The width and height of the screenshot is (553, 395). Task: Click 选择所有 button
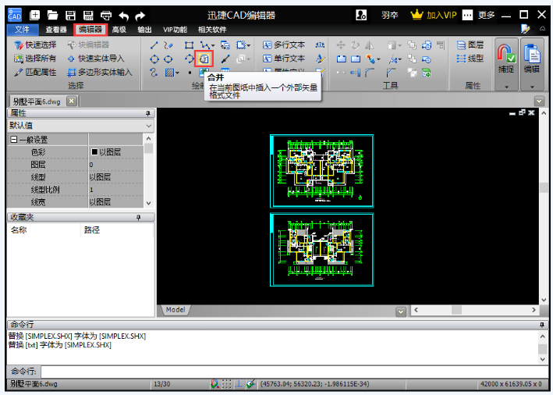[x=35, y=59]
